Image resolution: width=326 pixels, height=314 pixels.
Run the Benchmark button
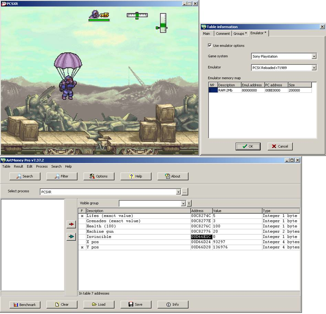[x=25, y=305]
